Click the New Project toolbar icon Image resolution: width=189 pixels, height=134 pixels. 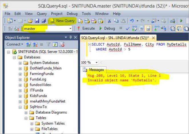(10, 21)
